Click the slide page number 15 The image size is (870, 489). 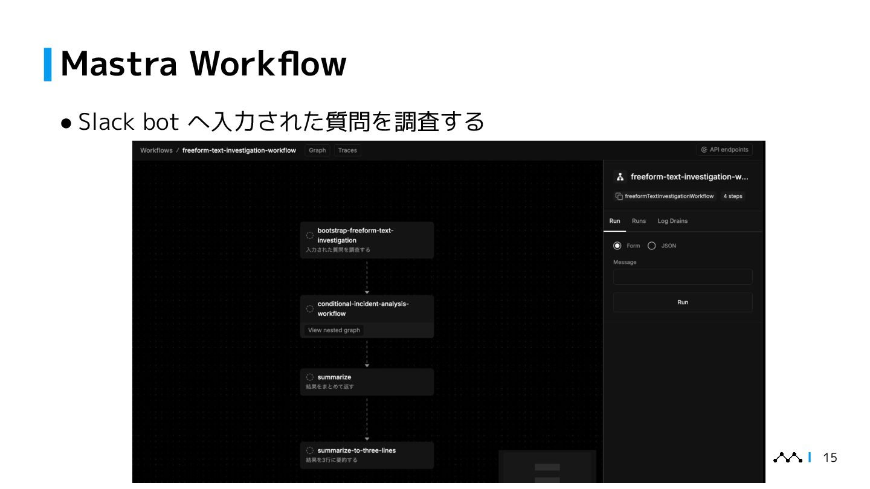(x=831, y=458)
